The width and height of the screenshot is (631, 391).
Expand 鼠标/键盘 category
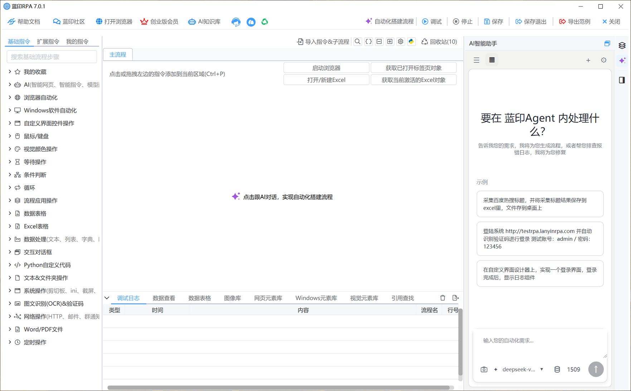tap(10, 136)
